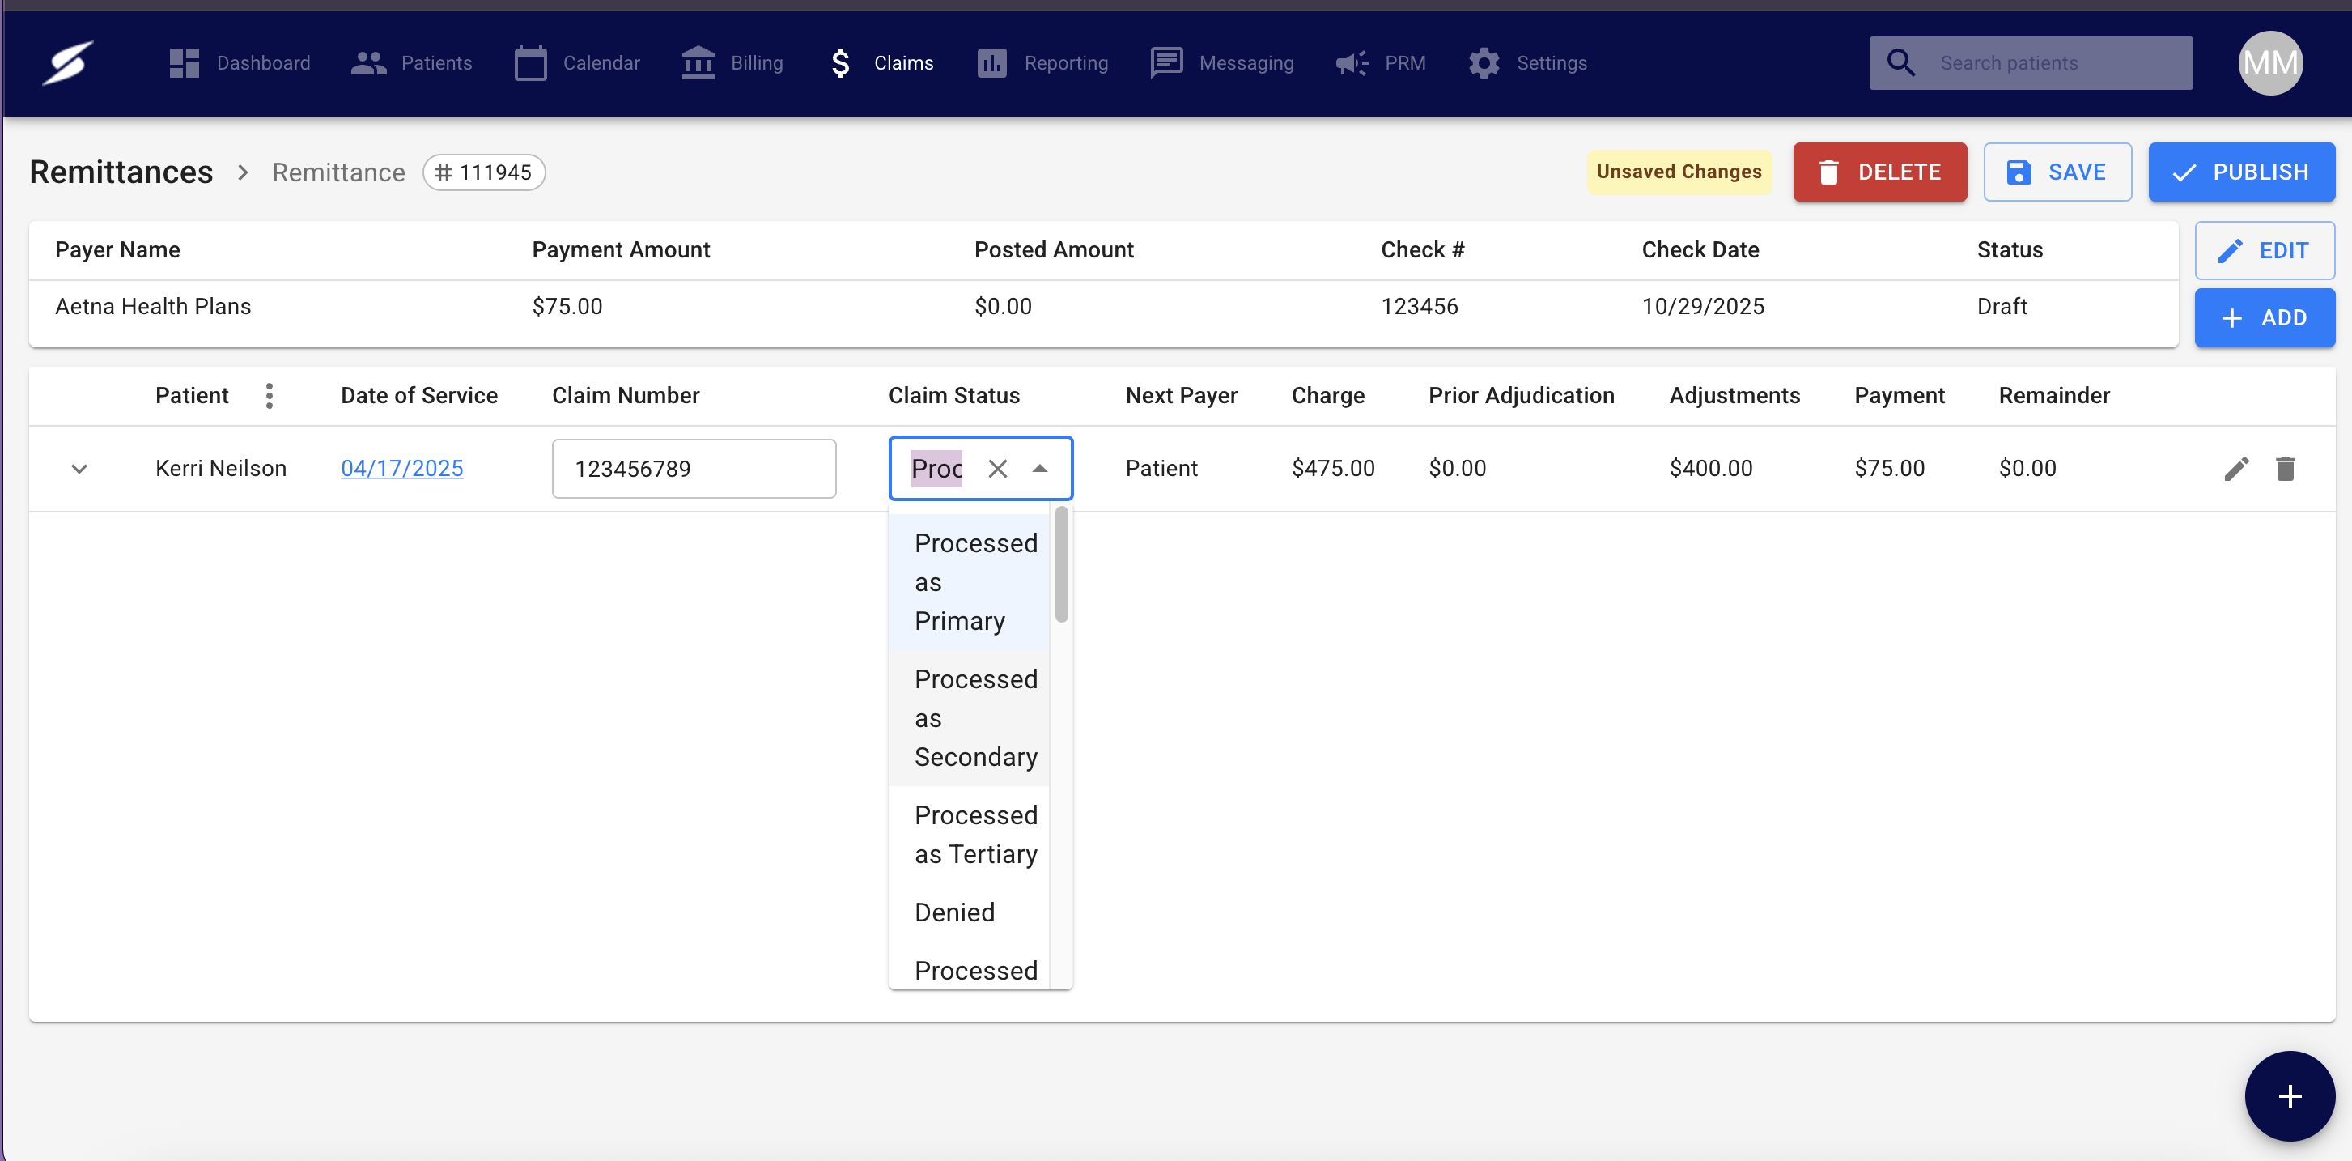Open the Calendar navigation item
Image resolution: width=2352 pixels, height=1161 pixels.
point(577,63)
